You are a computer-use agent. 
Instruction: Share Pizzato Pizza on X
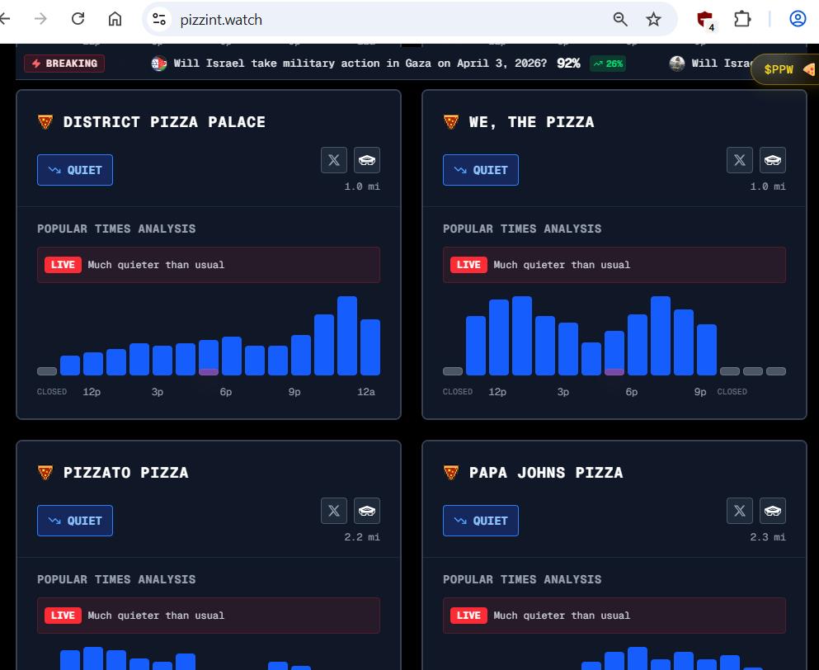pos(334,511)
